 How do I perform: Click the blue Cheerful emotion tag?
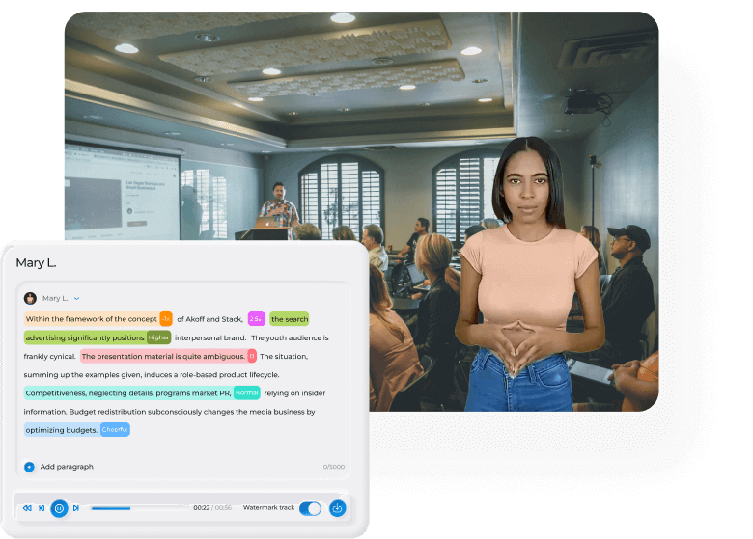115,430
